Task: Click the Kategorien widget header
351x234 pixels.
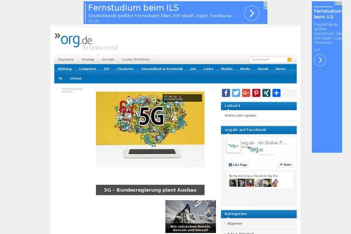Action: (x=259, y=214)
